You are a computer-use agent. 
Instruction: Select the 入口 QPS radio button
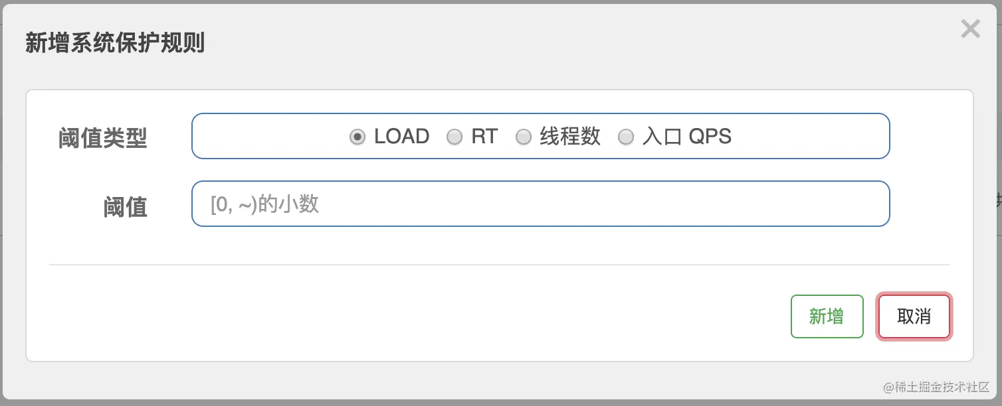(x=626, y=137)
